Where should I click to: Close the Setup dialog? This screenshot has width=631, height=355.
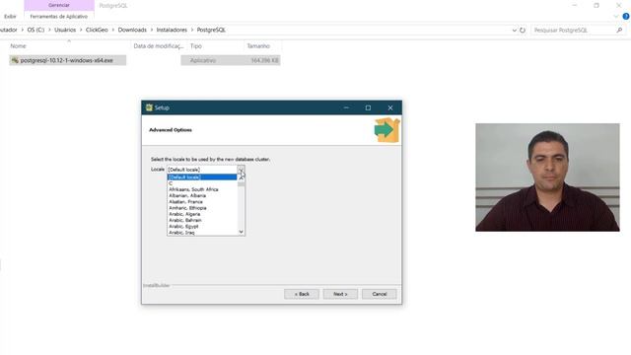click(390, 107)
